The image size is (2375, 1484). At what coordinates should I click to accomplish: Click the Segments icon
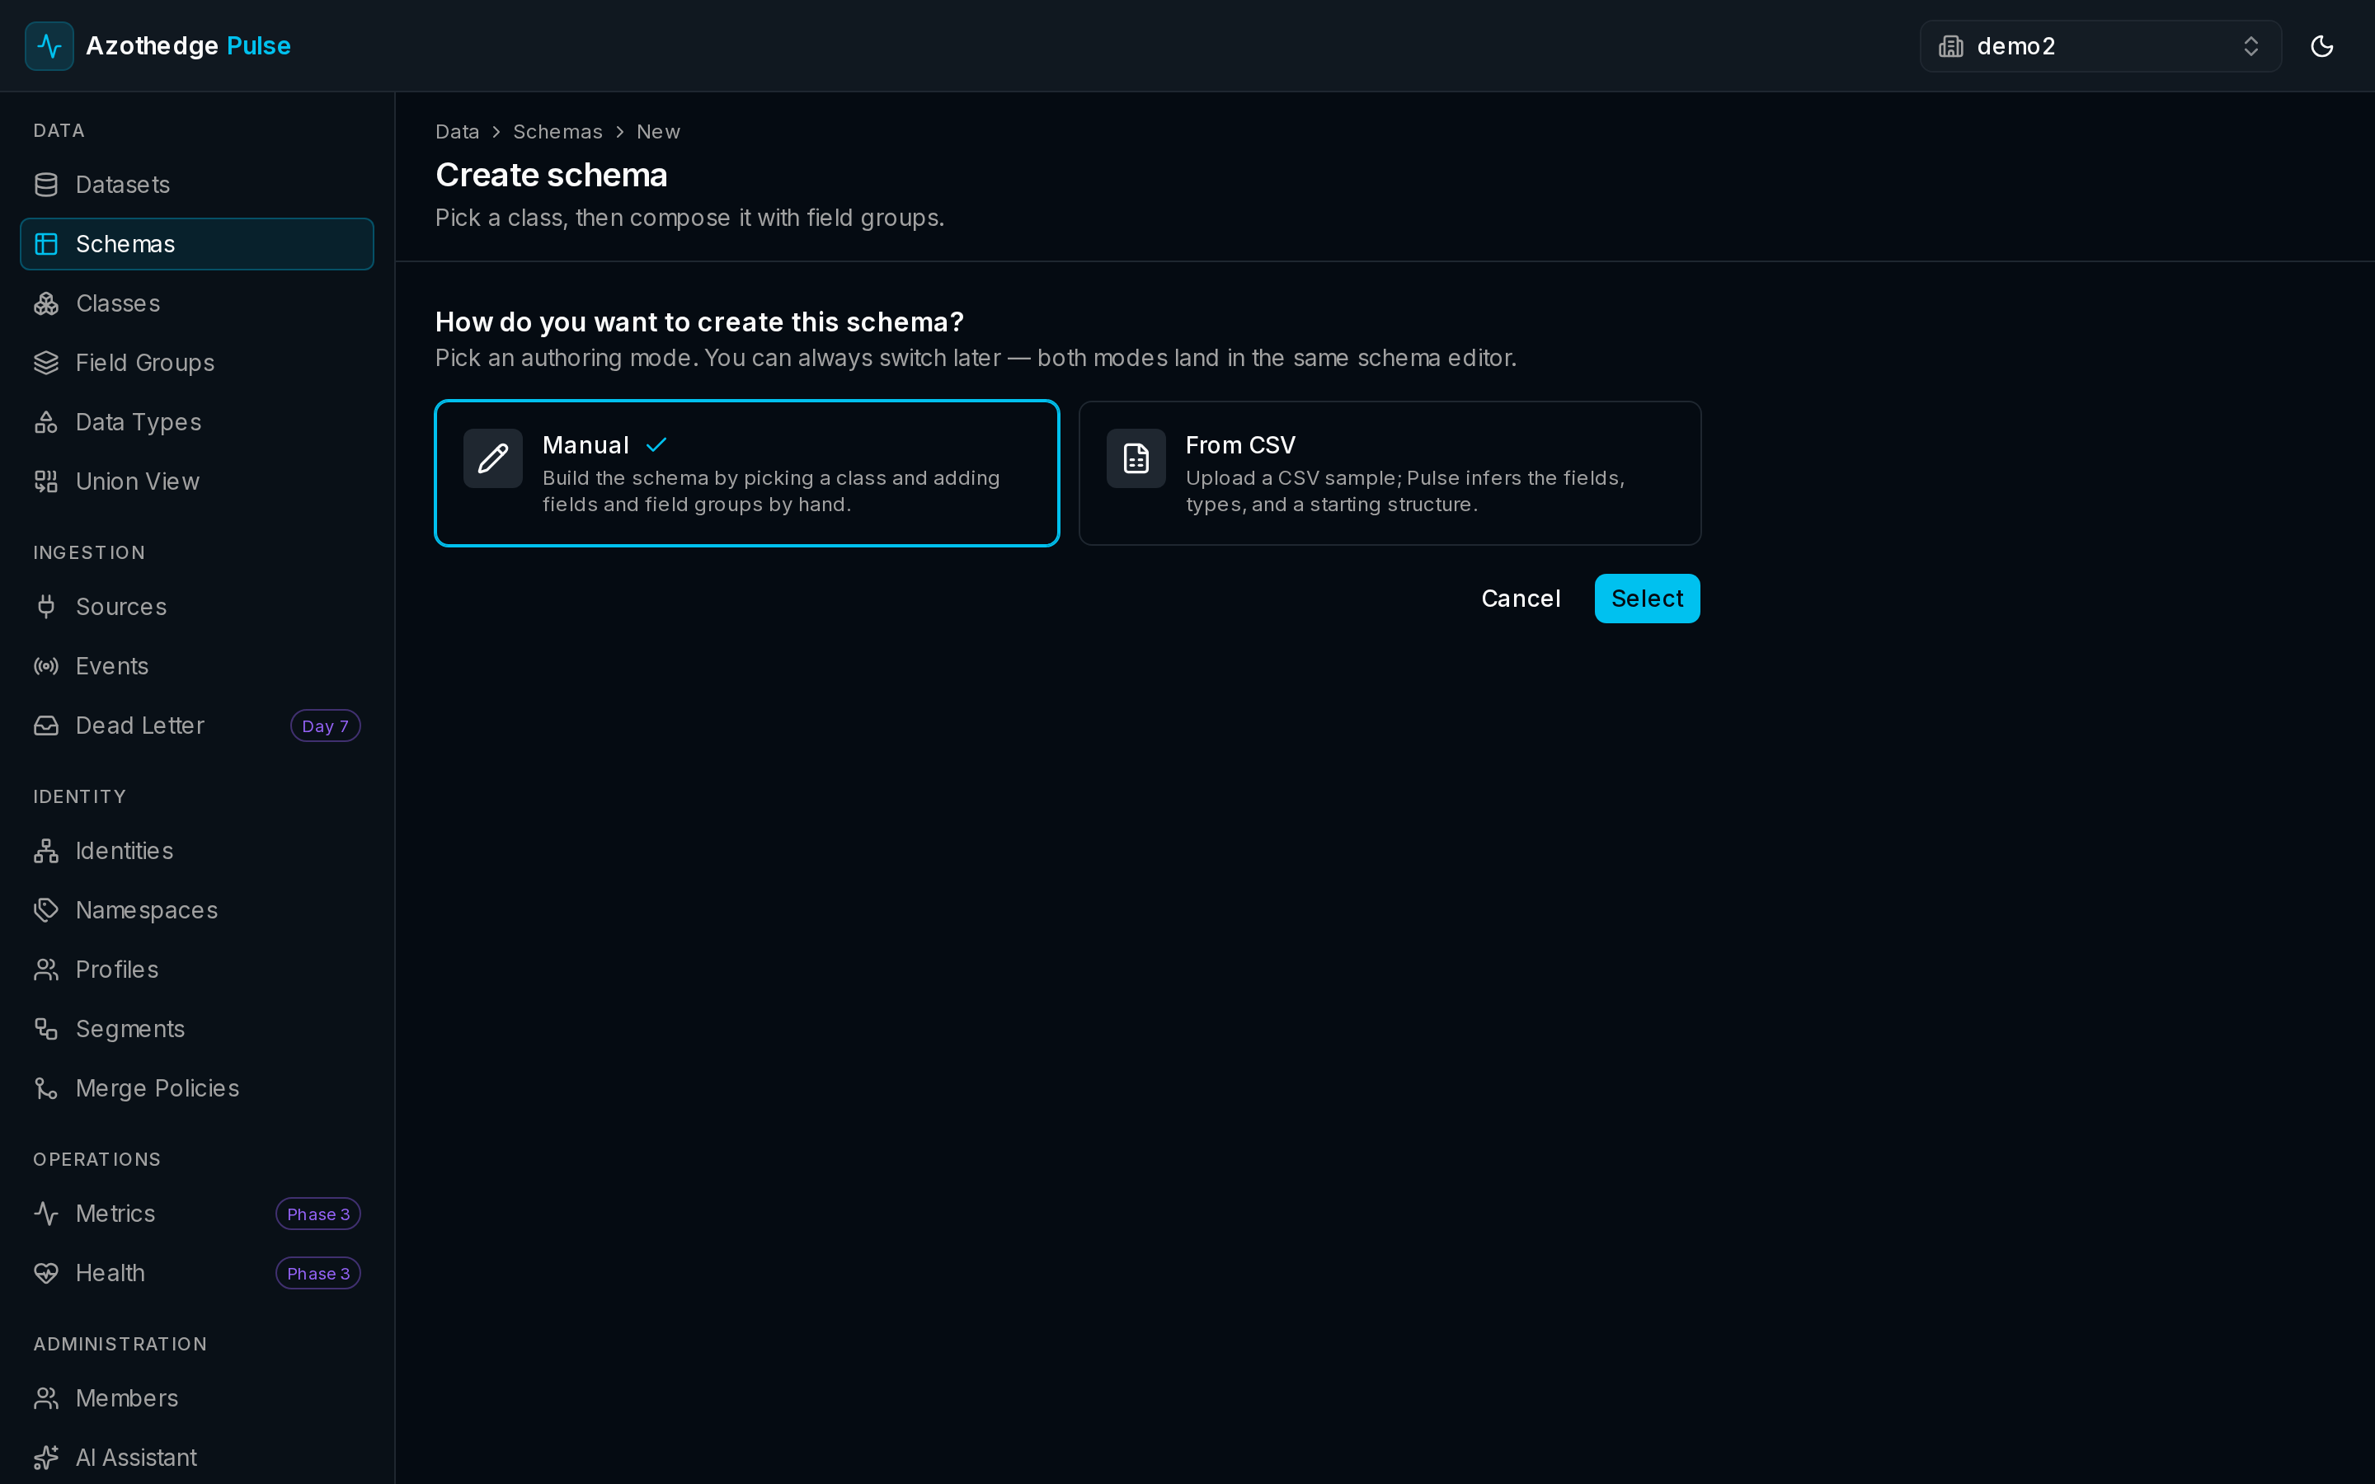pos(46,1029)
